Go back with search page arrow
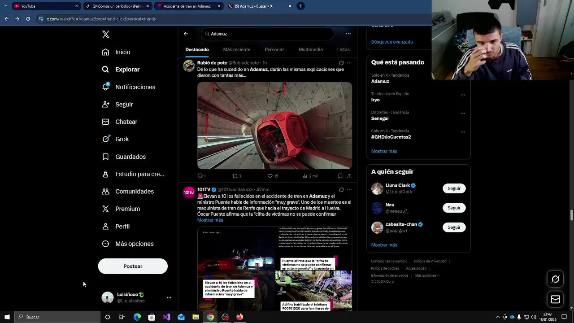This screenshot has height=323, width=574. [186, 34]
